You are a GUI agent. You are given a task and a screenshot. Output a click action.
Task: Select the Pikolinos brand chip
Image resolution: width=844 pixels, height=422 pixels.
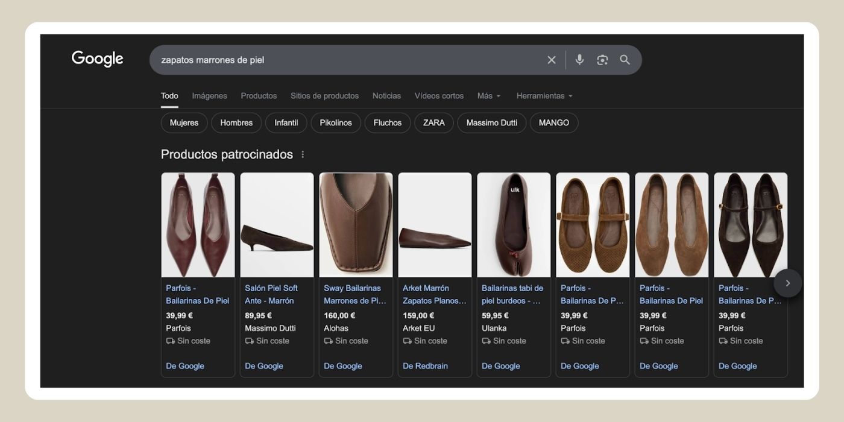tap(336, 122)
